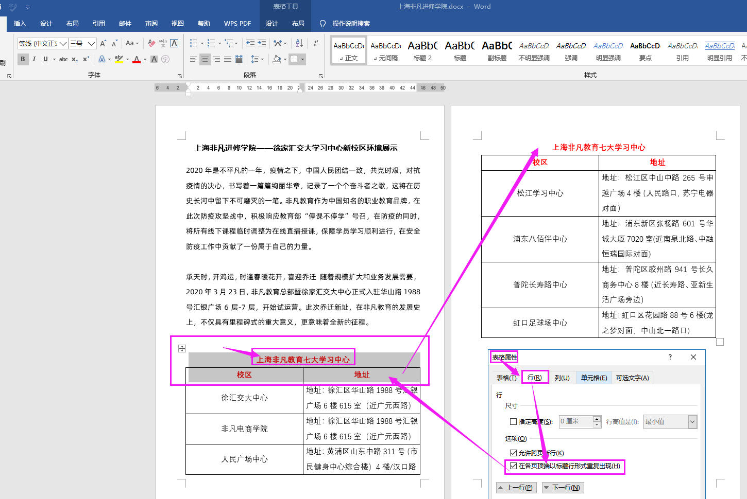Apply strikethrough formatting
The image size is (747, 499).
coord(63,59)
